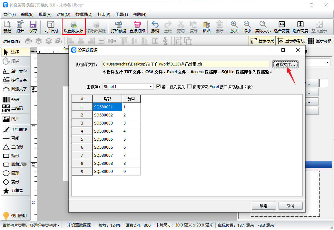Select the 多行文字 multi-line text tool
Viewport: 334px width, 230px height.
(15, 80)
